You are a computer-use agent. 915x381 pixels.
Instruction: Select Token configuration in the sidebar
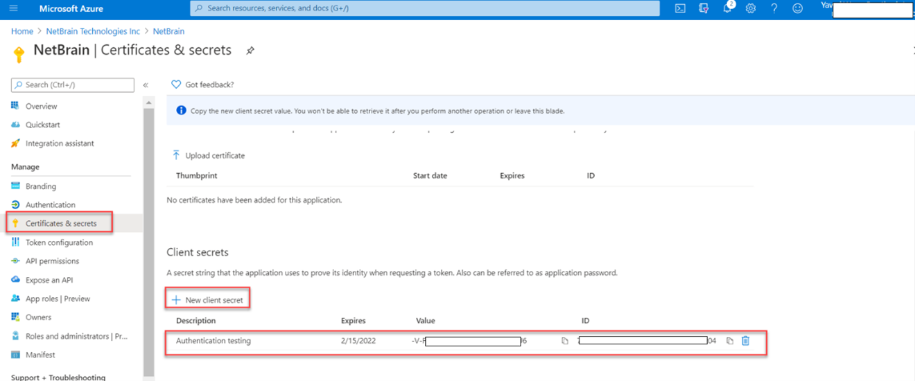tap(59, 242)
